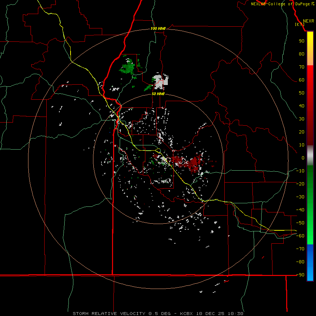The width and height of the screenshot is (316, 316).
Task: Select the 50 value on velocity scale
Action: [x=302, y=93]
